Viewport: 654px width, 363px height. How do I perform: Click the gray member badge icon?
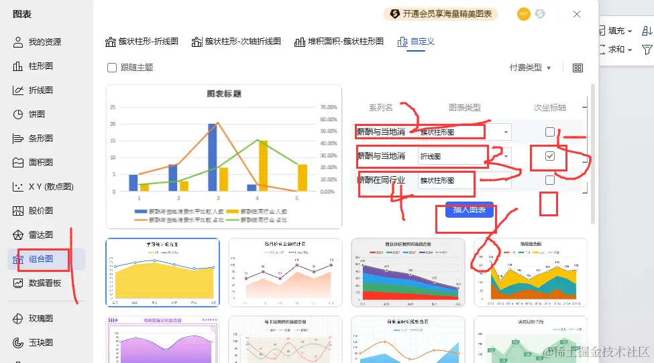[x=540, y=14]
